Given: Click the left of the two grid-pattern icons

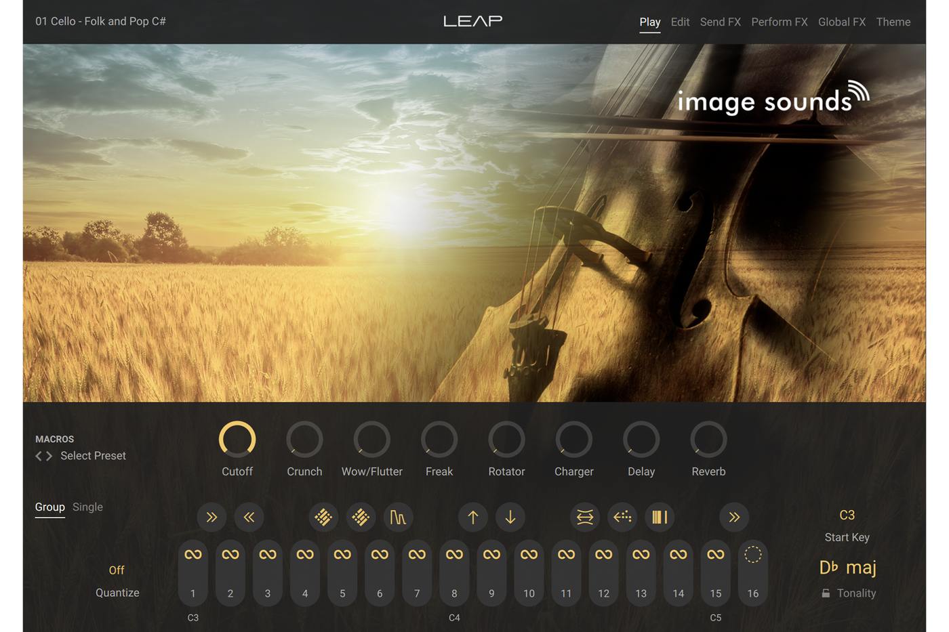Looking at the screenshot, I should pos(323,518).
